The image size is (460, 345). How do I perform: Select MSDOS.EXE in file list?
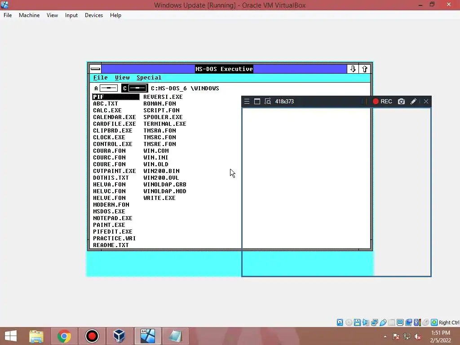(x=109, y=212)
